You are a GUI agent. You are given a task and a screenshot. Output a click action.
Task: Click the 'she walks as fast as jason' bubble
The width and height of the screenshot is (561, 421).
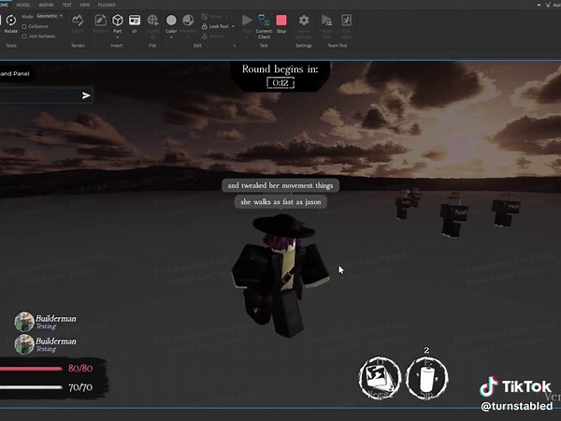[280, 201]
